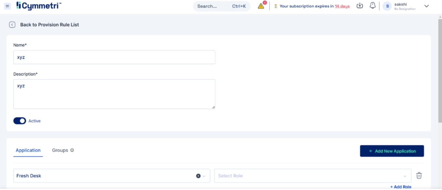Delete the Fresh Desk application row
The image size is (442, 190).
pos(419,176)
